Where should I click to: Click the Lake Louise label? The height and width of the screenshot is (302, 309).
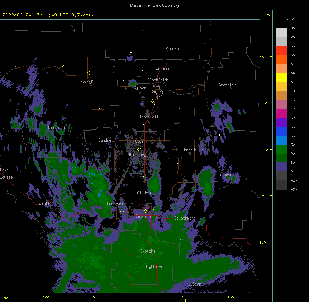click(x=6, y=174)
